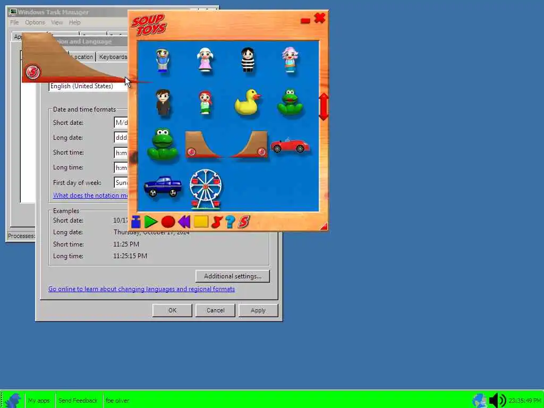Screen dimensions: 544x408
Task: Open the Short time format dropdown
Action: (x=121, y=152)
